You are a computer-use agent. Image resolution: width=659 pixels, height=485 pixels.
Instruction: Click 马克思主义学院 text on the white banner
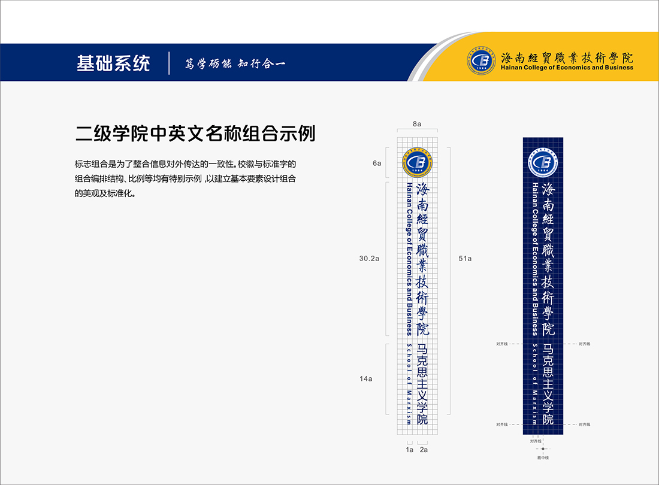[424, 383]
